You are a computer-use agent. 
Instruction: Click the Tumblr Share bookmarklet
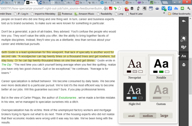6,14
